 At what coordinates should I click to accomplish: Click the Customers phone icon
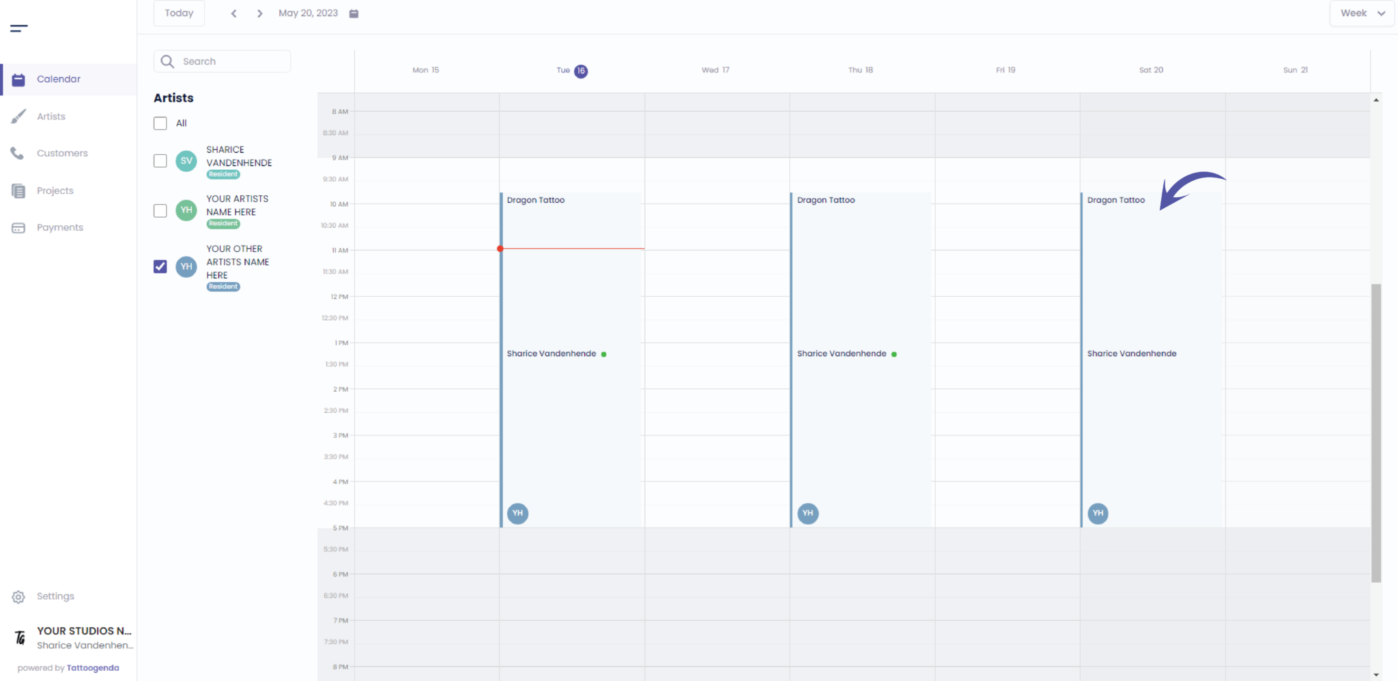(x=17, y=154)
